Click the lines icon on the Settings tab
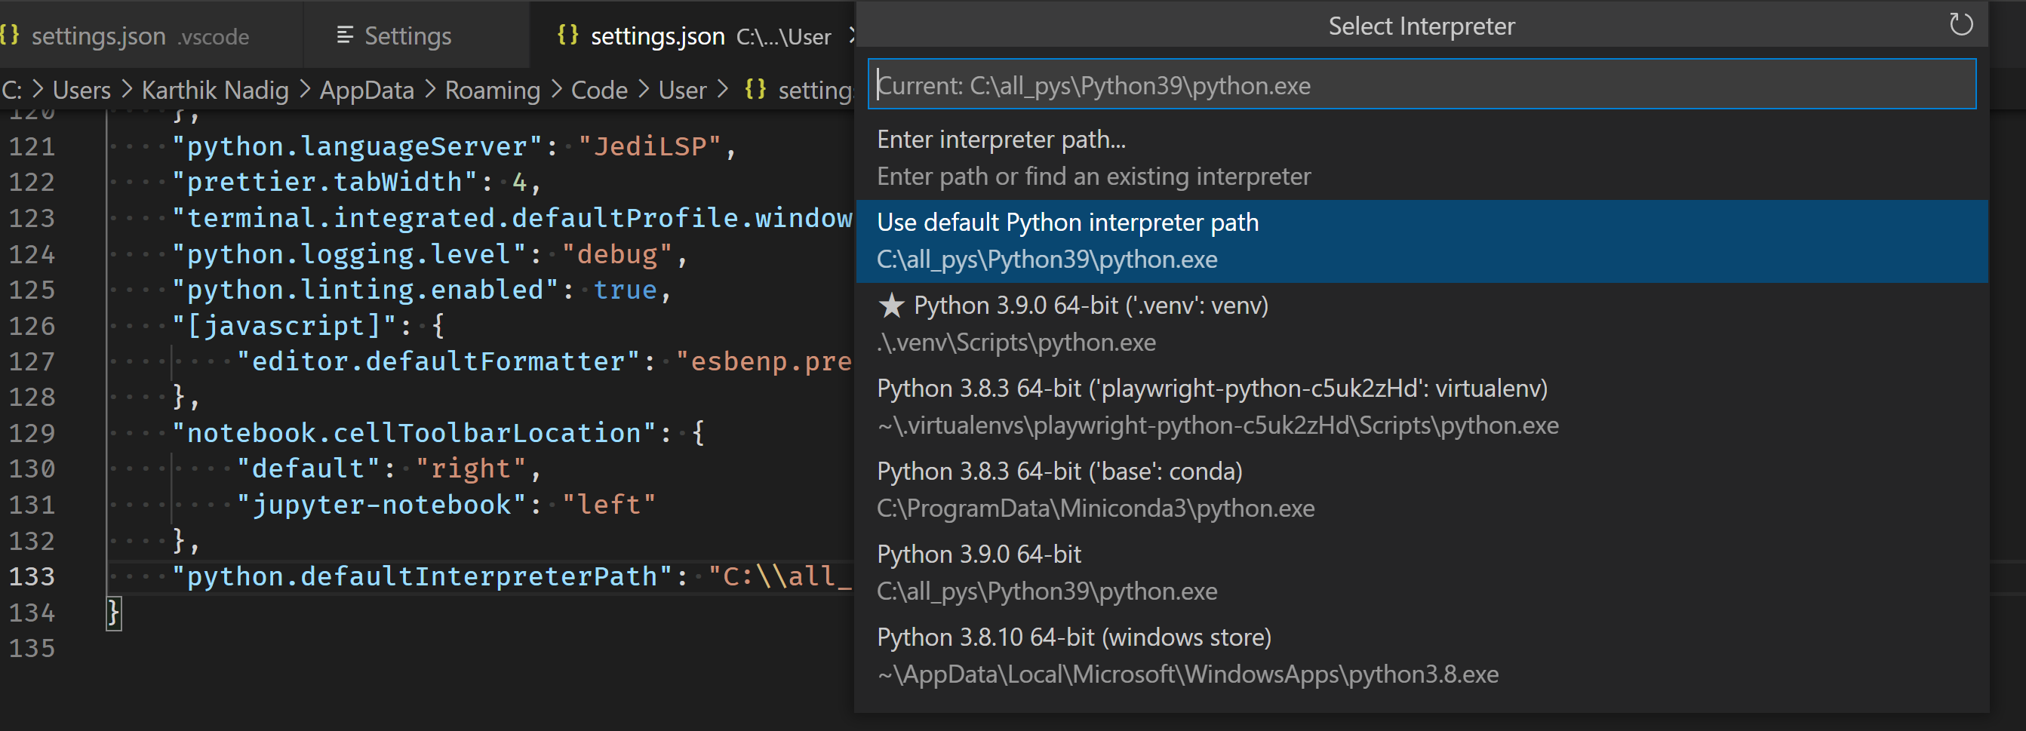The height and width of the screenshot is (731, 2026). pos(345,35)
